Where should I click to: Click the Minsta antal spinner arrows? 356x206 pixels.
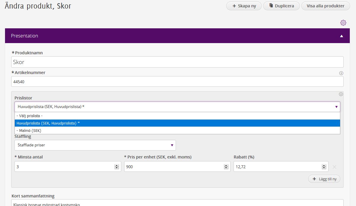click(116, 167)
